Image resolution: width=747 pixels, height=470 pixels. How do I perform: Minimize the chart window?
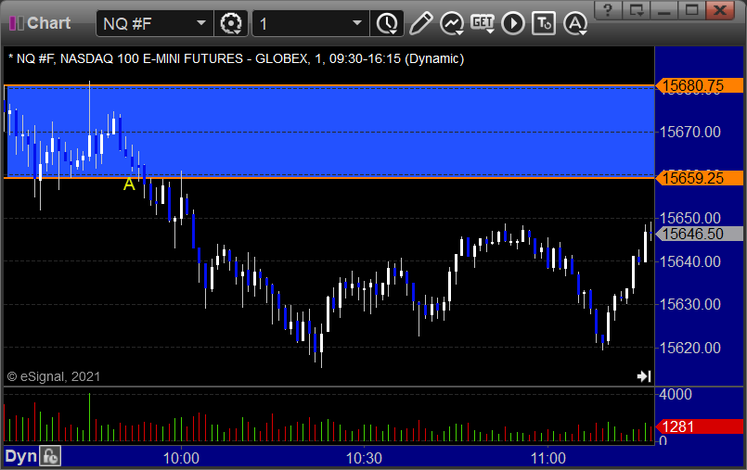click(664, 10)
